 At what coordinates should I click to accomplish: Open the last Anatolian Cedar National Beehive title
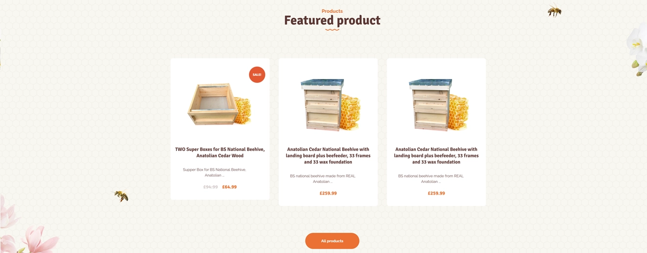(x=436, y=155)
